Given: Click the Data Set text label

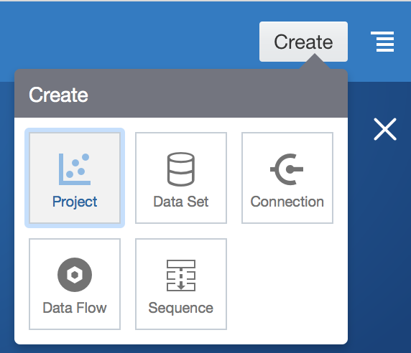Looking at the screenshot, I should (181, 202).
